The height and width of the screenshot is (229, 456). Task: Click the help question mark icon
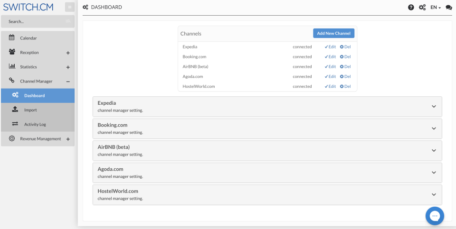411,8
